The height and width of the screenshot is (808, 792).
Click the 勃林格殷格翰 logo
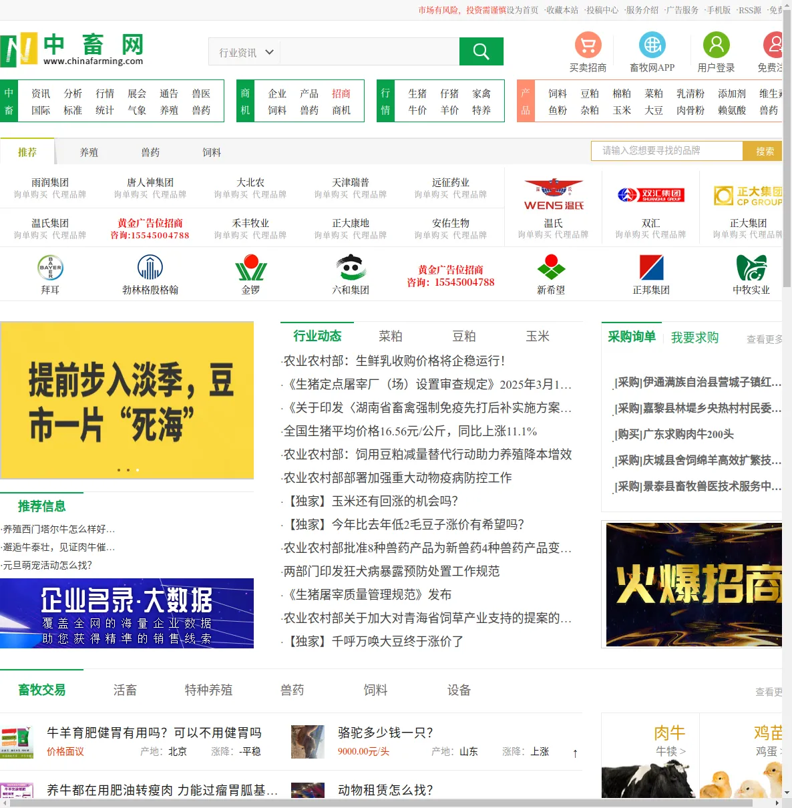pyautogui.click(x=150, y=268)
